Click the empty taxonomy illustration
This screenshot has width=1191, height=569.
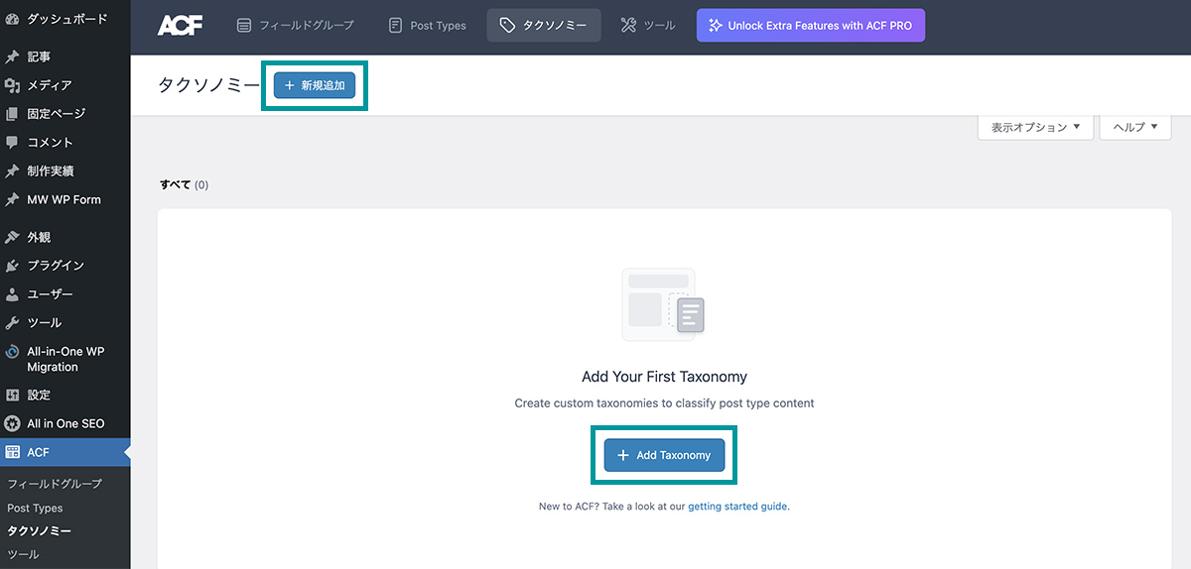pos(663,303)
